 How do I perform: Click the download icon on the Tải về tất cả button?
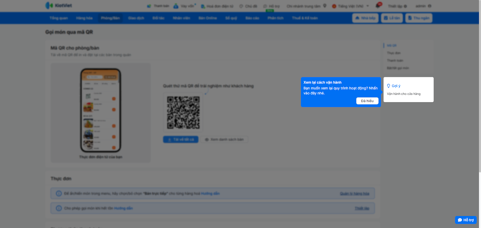(170, 139)
